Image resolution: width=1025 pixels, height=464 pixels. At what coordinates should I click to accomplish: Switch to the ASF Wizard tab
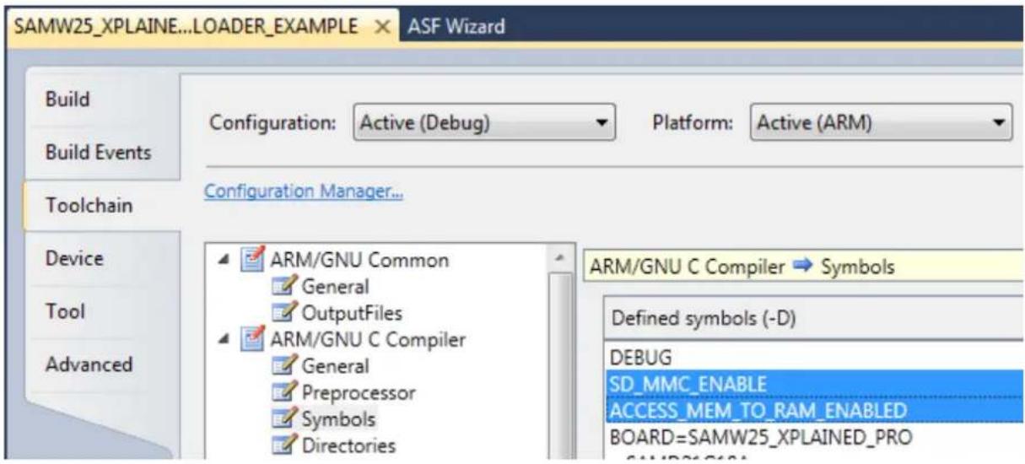[456, 26]
